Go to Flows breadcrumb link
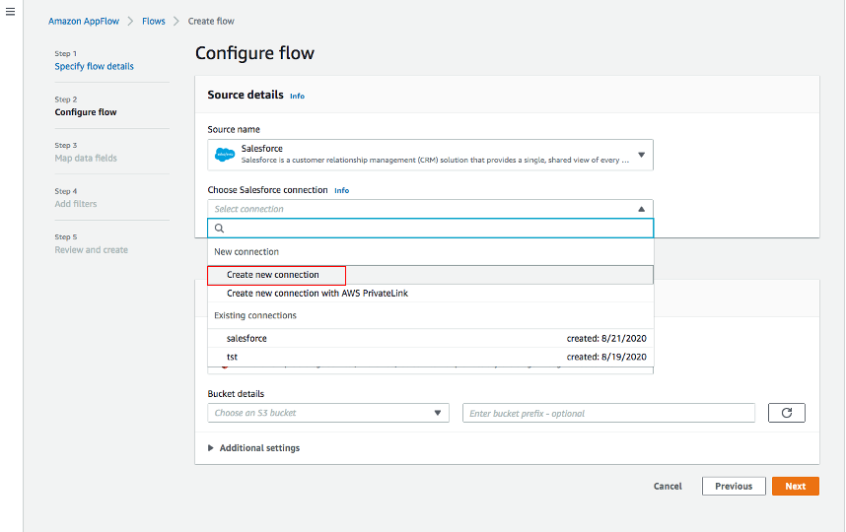The height and width of the screenshot is (532, 846). coord(153,21)
